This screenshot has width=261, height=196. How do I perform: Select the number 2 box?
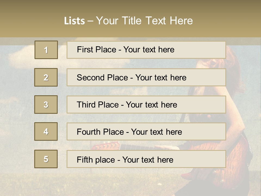coord(46,77)
